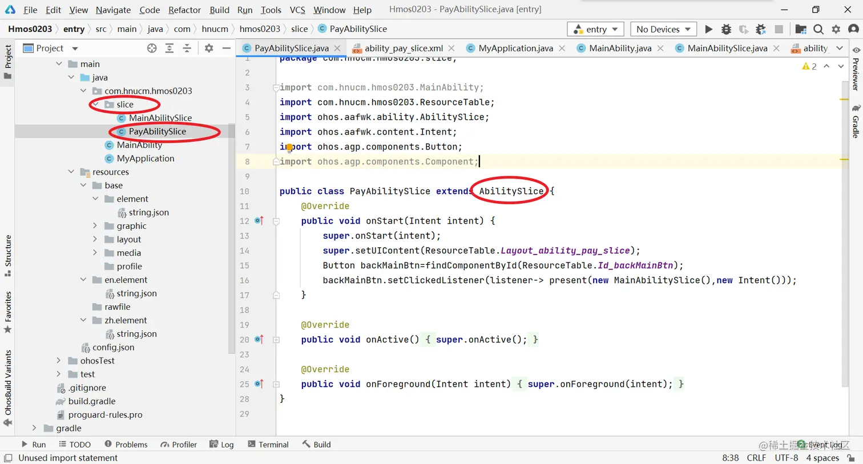Open the Profiler tool window
The width and height of the screenshot is (863, 464).
coord(179,445)
